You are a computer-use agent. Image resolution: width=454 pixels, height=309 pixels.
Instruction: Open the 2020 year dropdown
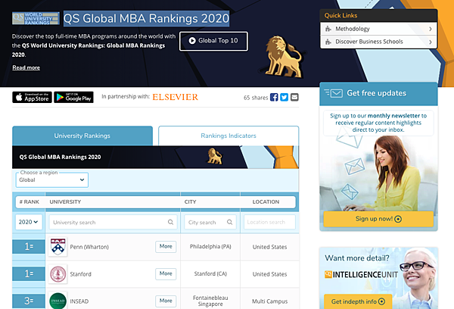pyautogui.click(x=29, y=222)
